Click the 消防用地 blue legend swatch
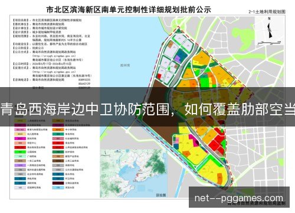 click(x=20, y=183)
